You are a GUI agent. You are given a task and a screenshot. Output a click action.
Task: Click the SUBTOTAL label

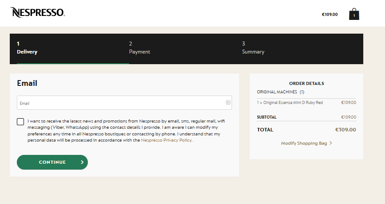pos(267,117)
